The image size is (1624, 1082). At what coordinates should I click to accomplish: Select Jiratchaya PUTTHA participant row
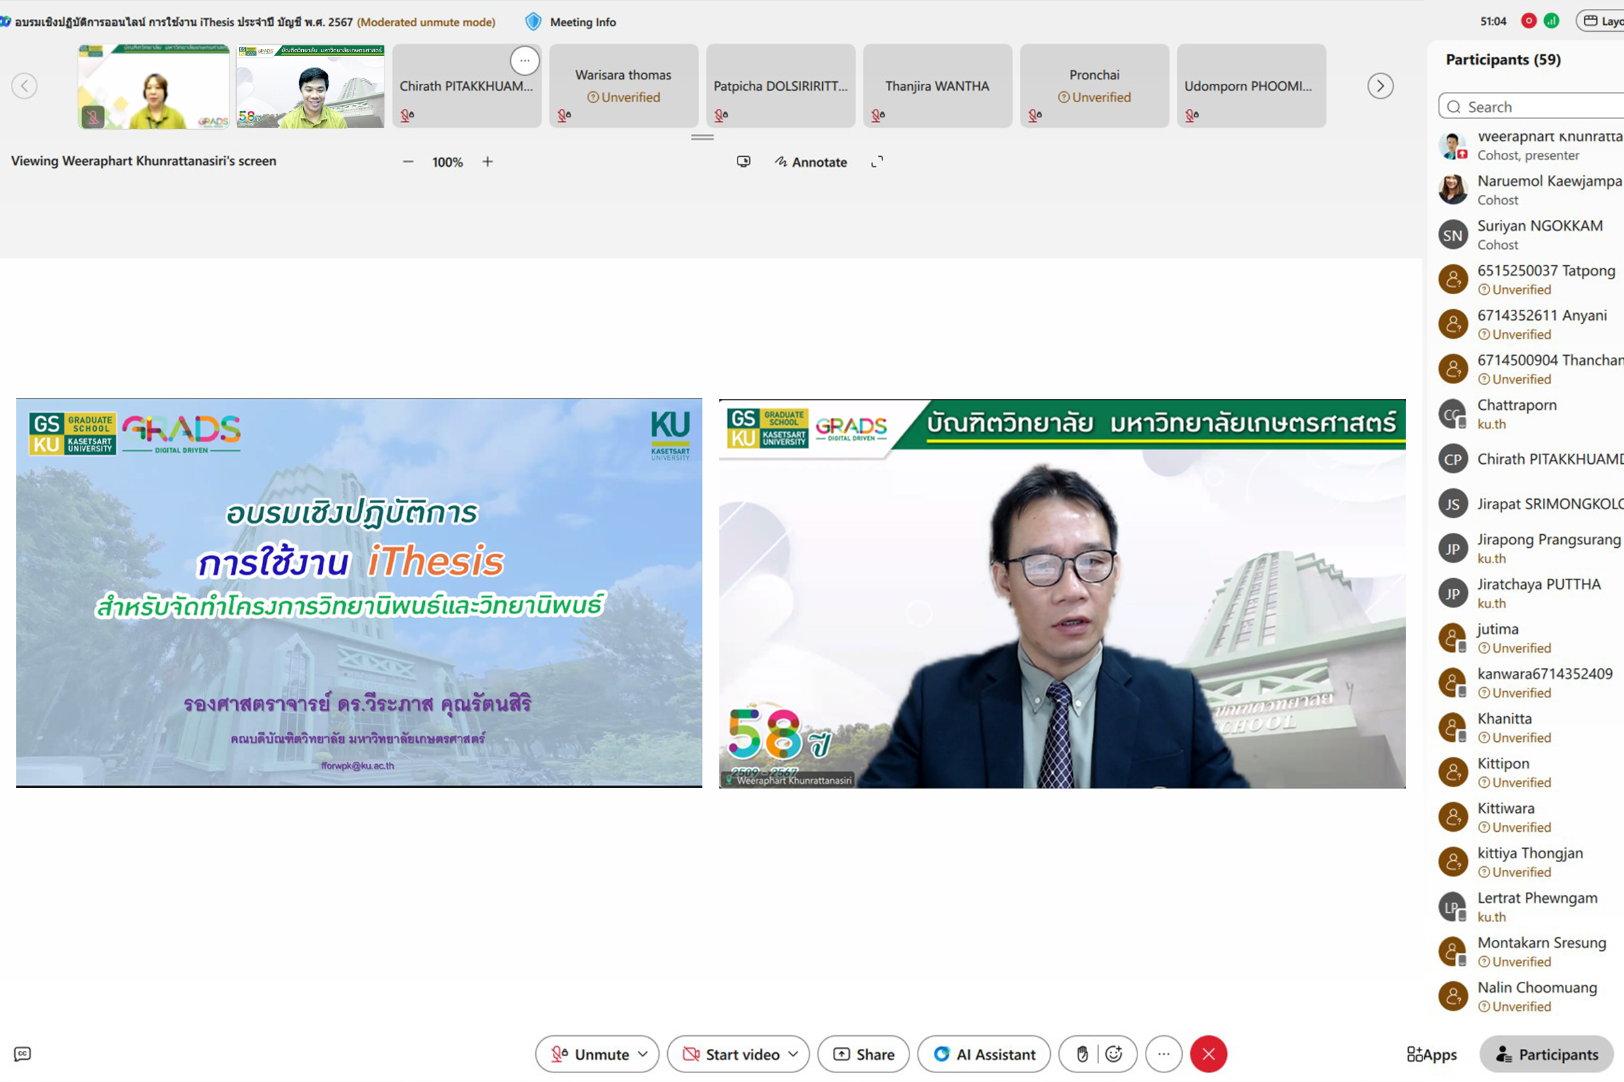pyautogui.click(x=1531, y=594)
